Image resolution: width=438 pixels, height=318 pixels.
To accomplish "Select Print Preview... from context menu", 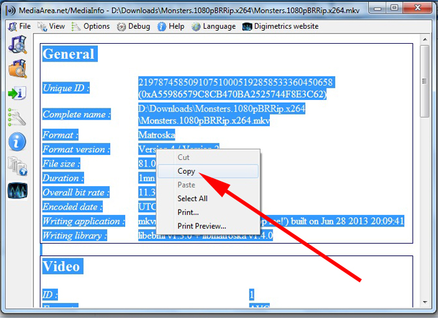I will pyautogui.click(x=201, y=226).
